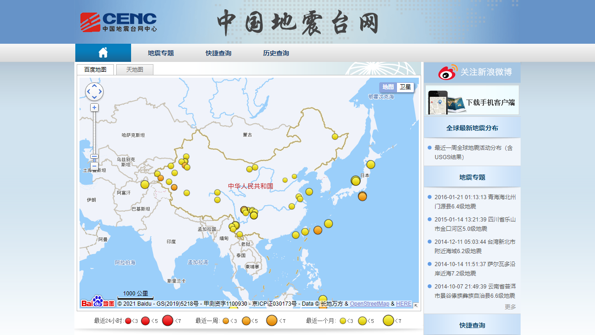Screen dimensions: 595x335
Task: Click the zoom in plus button on the map
Action: (94, 107)
